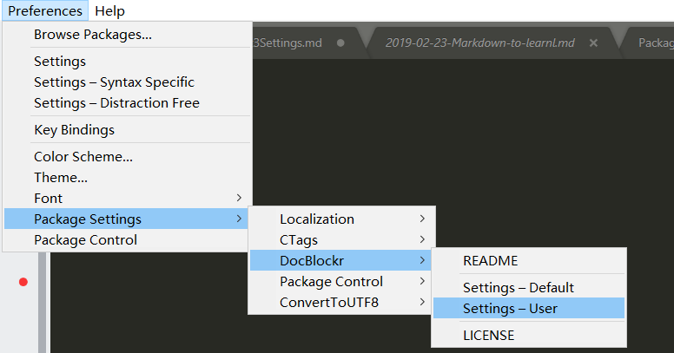Click the red dot gutter marker
The width and height of the screenshot is (674, 353).
coord(23,282)
